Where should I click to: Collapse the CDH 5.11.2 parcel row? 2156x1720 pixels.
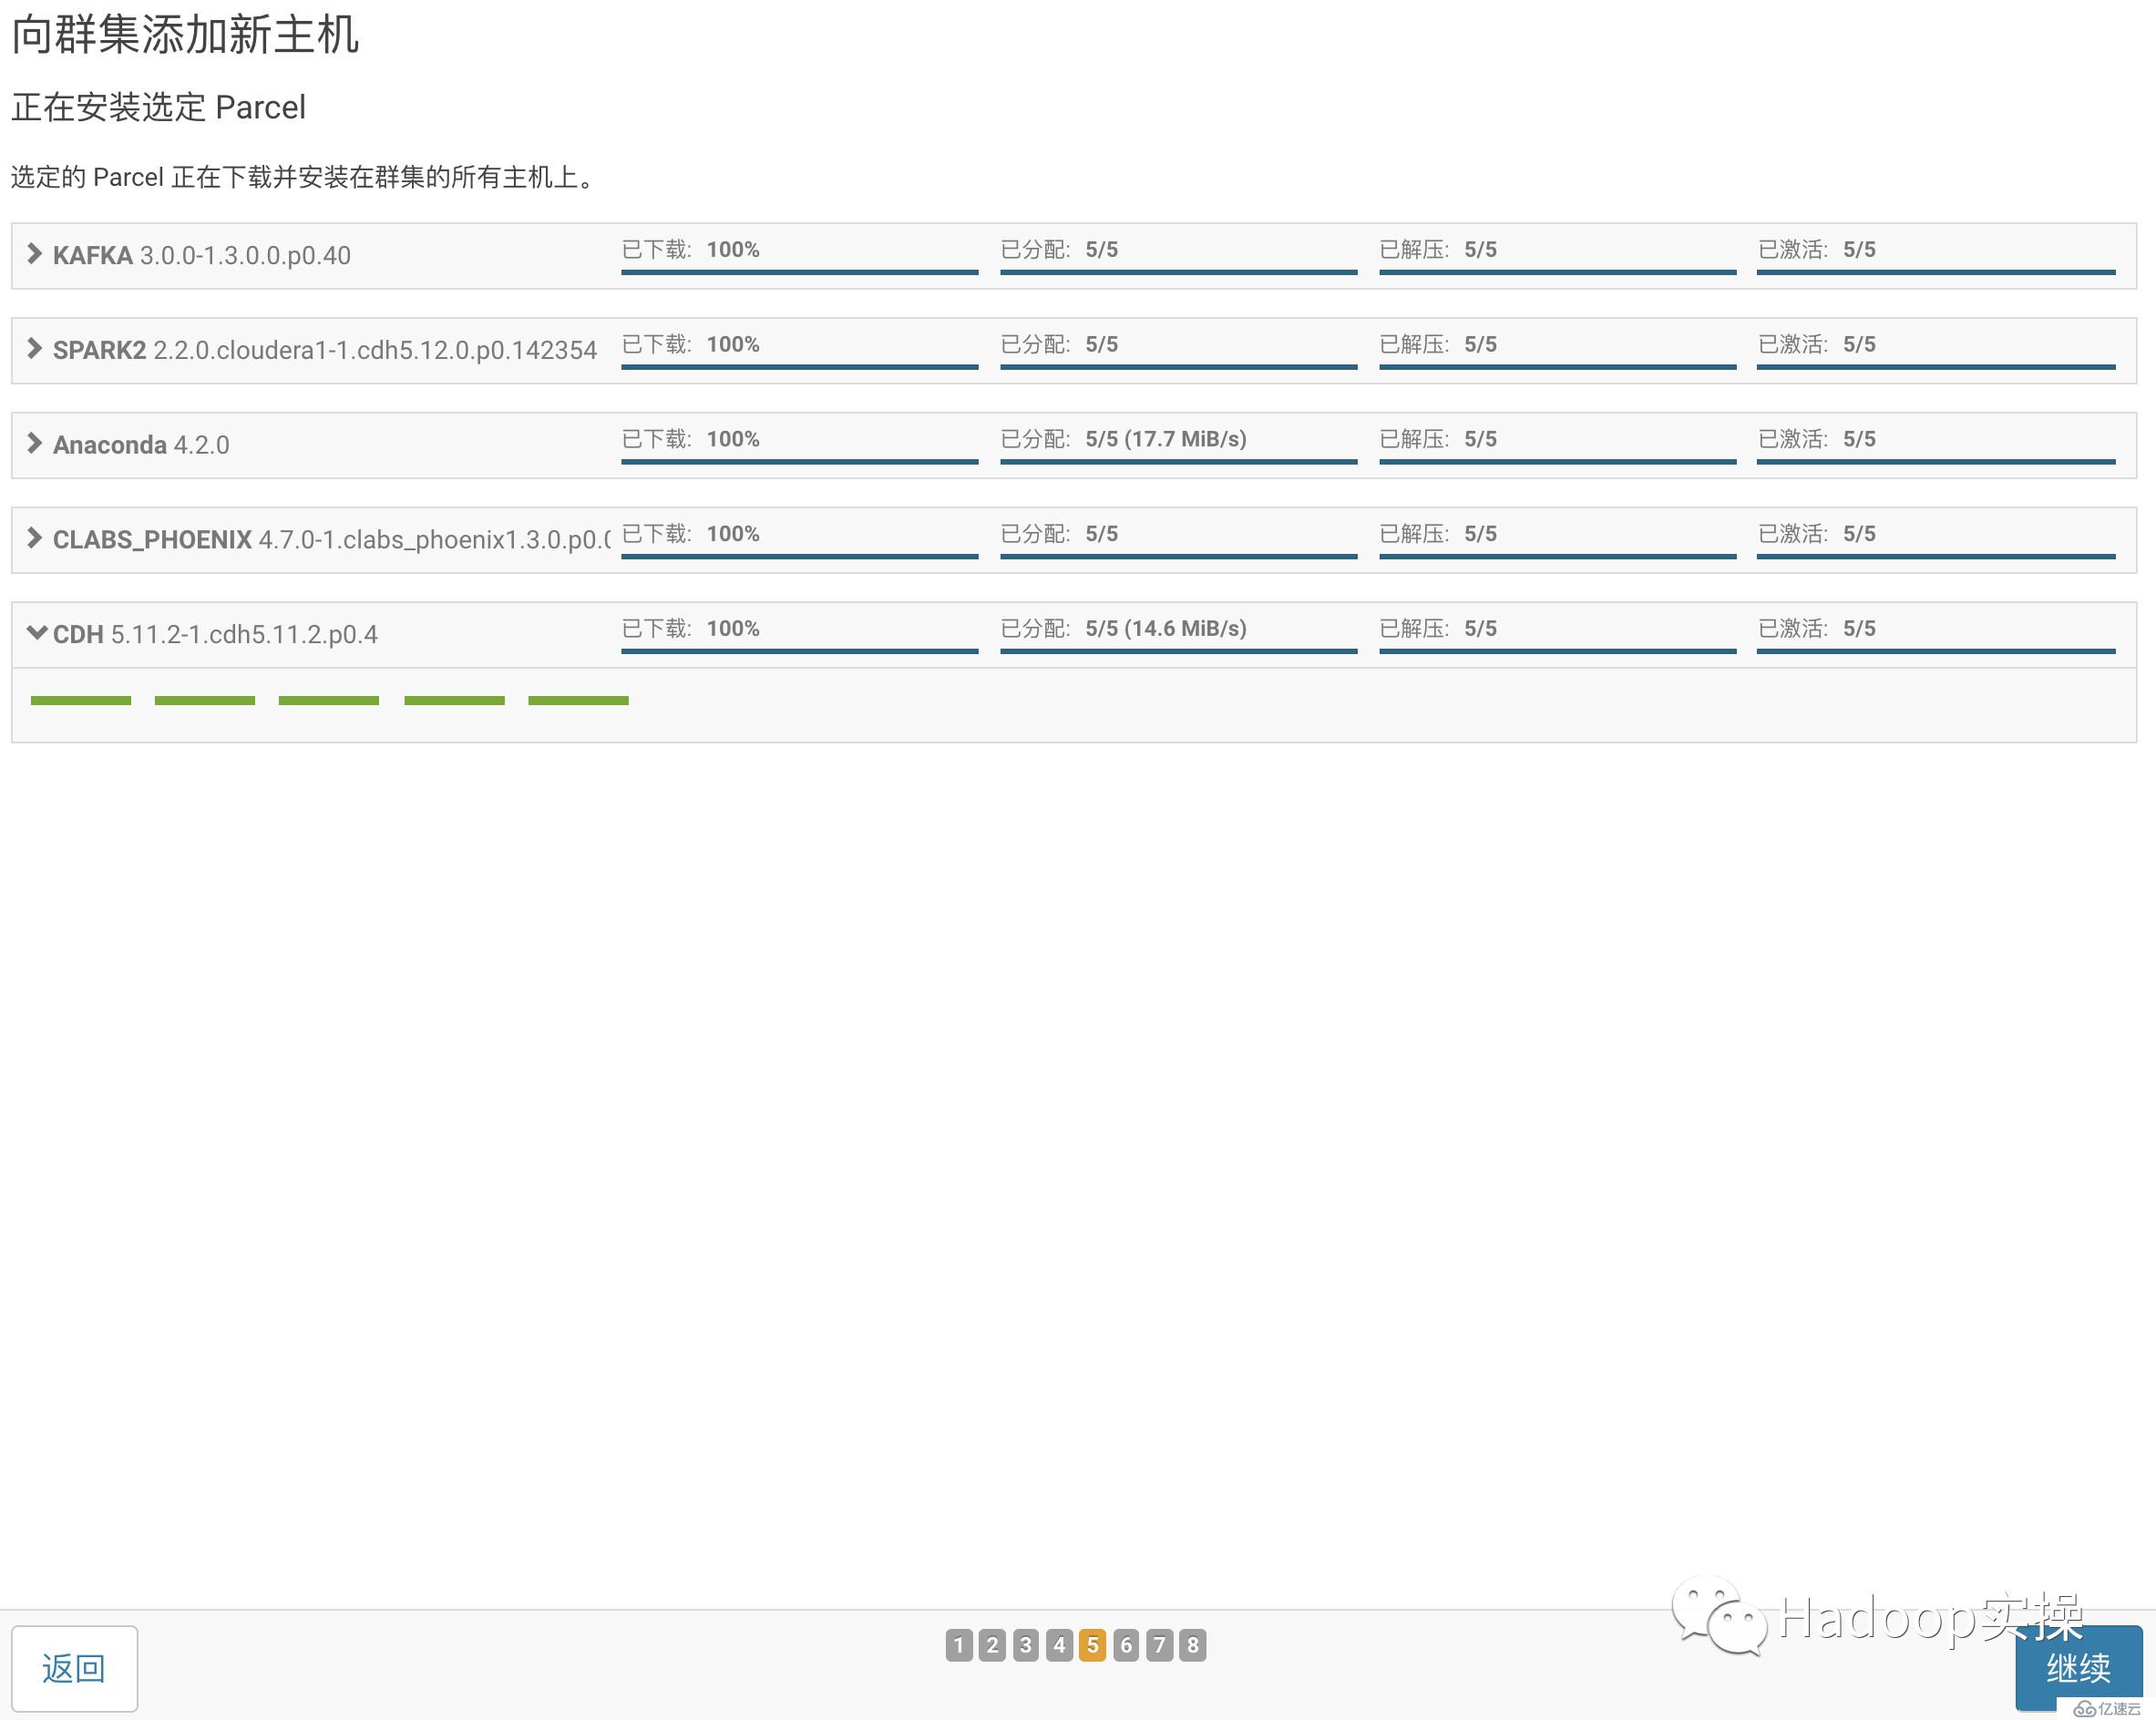(36, 633)
